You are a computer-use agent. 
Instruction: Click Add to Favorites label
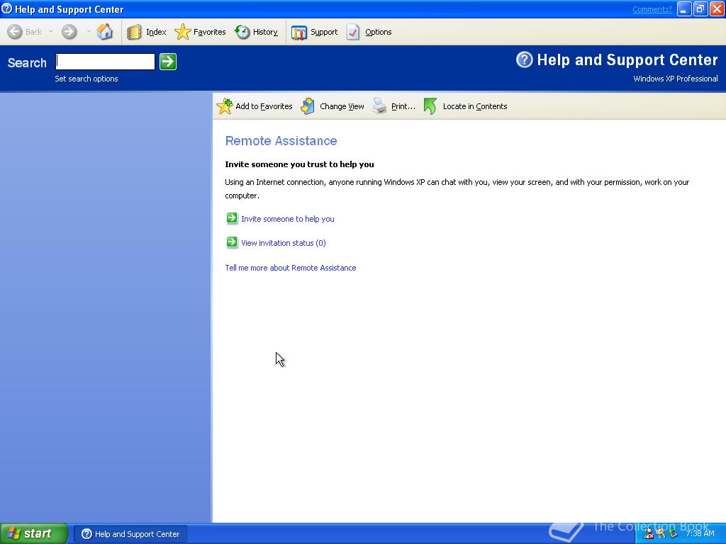(x=264, y=106)
